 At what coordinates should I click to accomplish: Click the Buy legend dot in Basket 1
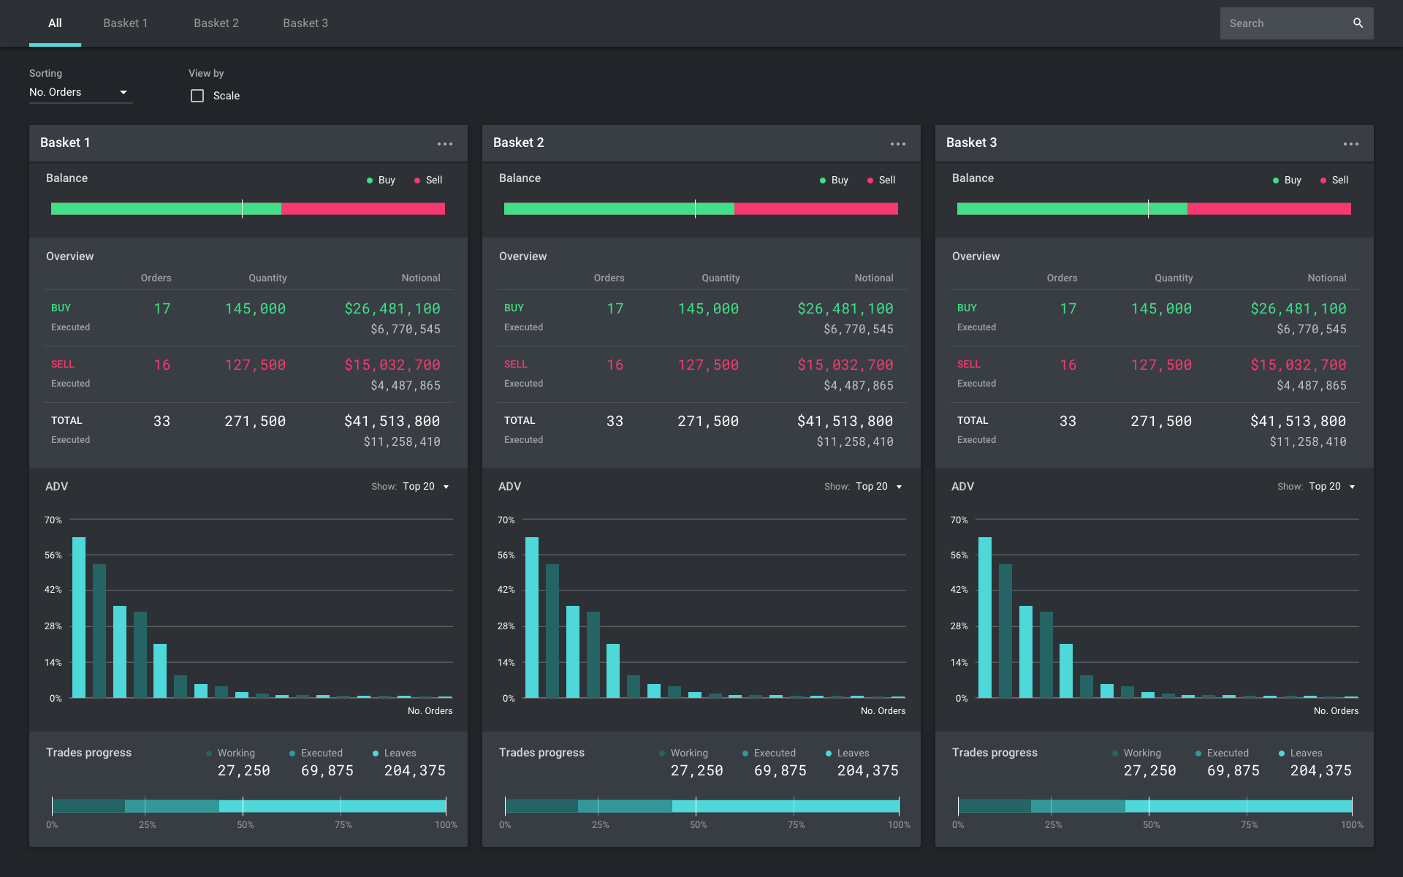coord(370,181)
